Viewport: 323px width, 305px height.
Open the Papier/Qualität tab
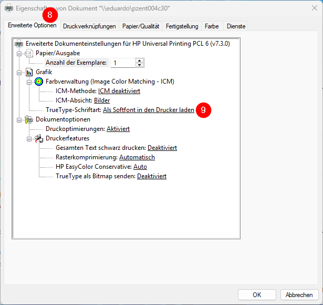[x=141, y=26]
